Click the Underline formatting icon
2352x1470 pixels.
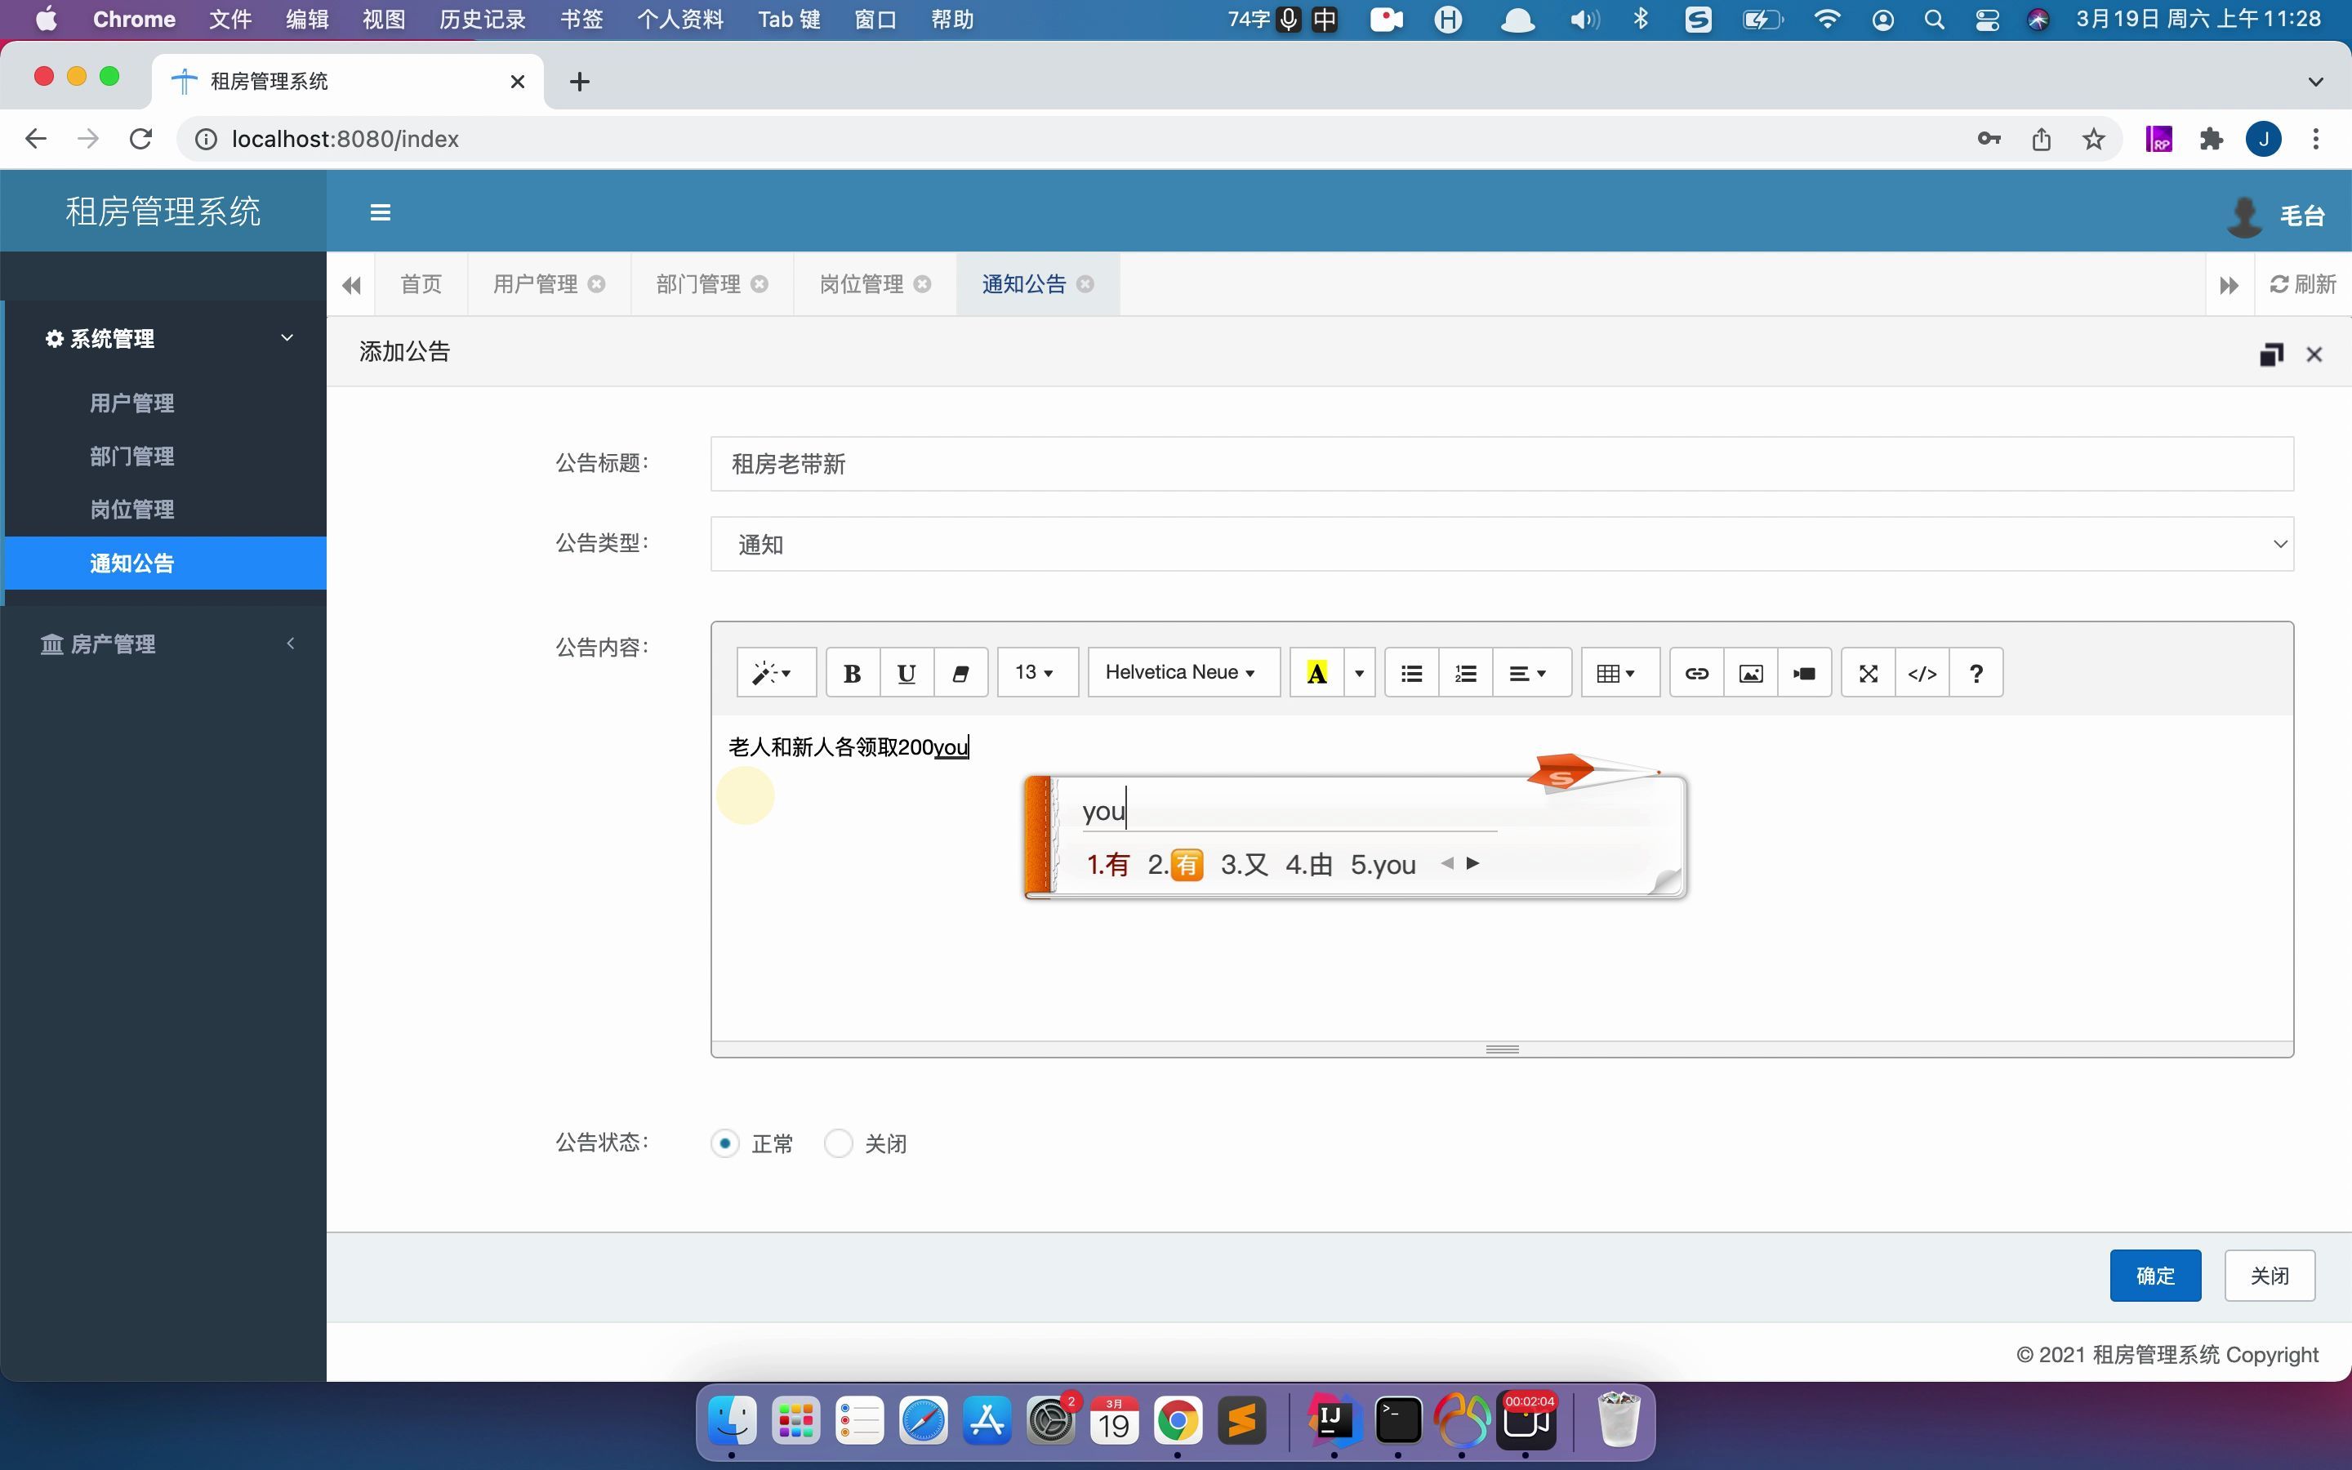[x=906, y=674]
